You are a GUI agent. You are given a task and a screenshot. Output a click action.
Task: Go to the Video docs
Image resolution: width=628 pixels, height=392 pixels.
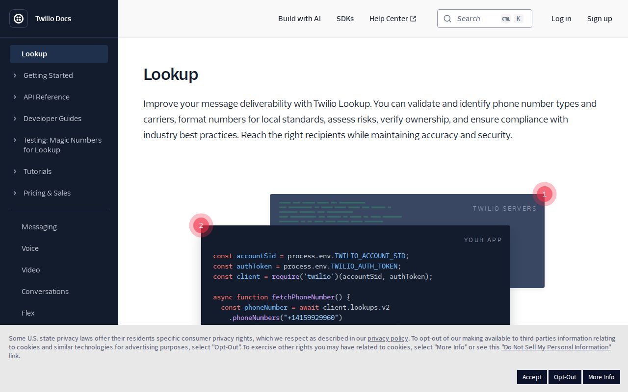tap(31, 270)
